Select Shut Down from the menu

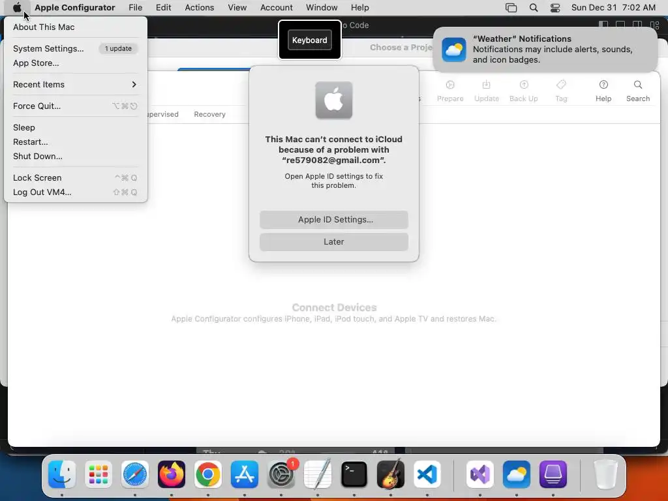pyautogui.click(x=75, y=157)
